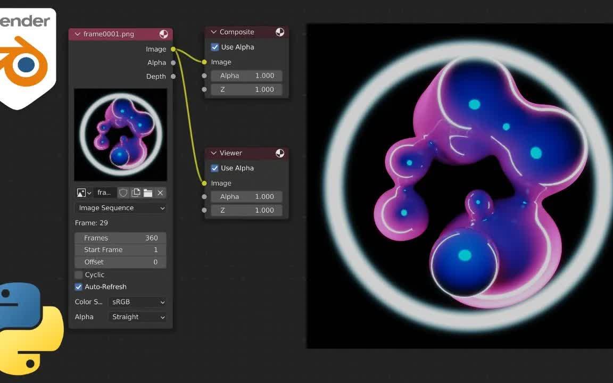The width and height of the screenshot is (613, 383).
Task: Collapse the Viewer node
Action: (213, 153)
